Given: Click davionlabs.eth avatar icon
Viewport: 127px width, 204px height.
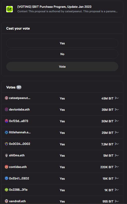Looking at the screenshot, I should click(x=6, y=110).
